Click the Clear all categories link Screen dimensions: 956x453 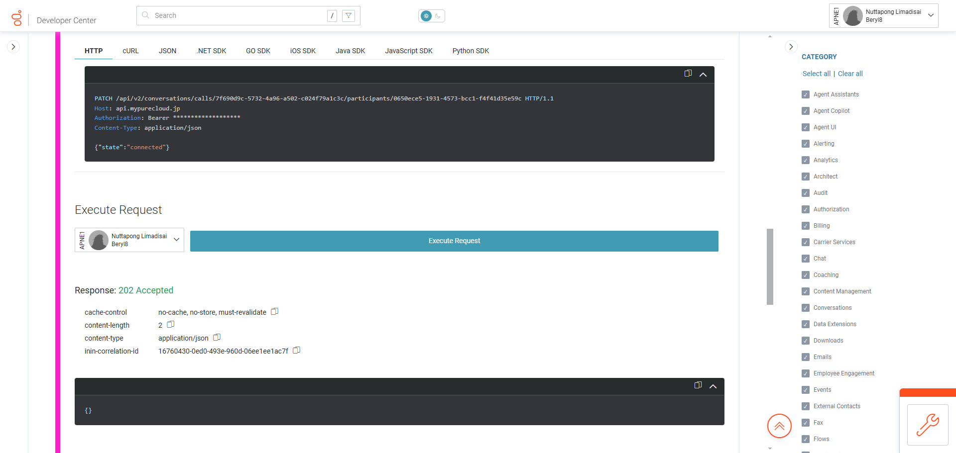tap(850, 73)
